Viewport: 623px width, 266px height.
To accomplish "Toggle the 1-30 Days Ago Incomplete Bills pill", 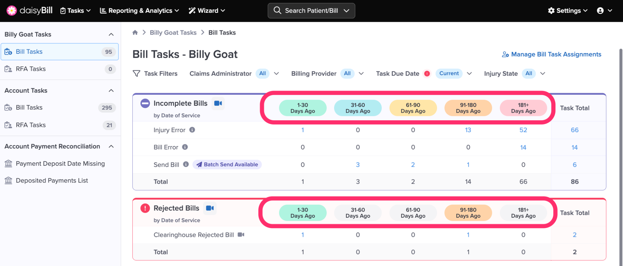I will (303, 108).
